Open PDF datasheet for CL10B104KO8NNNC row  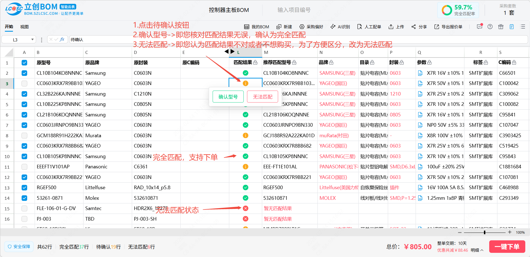[x=420, y=73]
